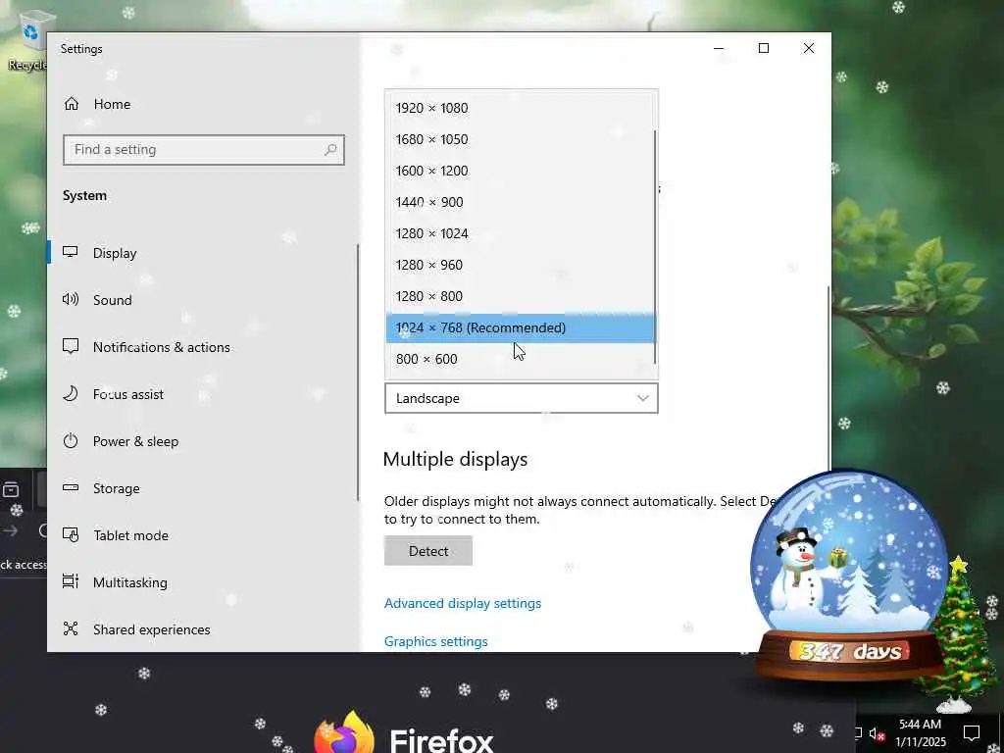Choose 1024 × 768 (Recommended) resolution

520,327
